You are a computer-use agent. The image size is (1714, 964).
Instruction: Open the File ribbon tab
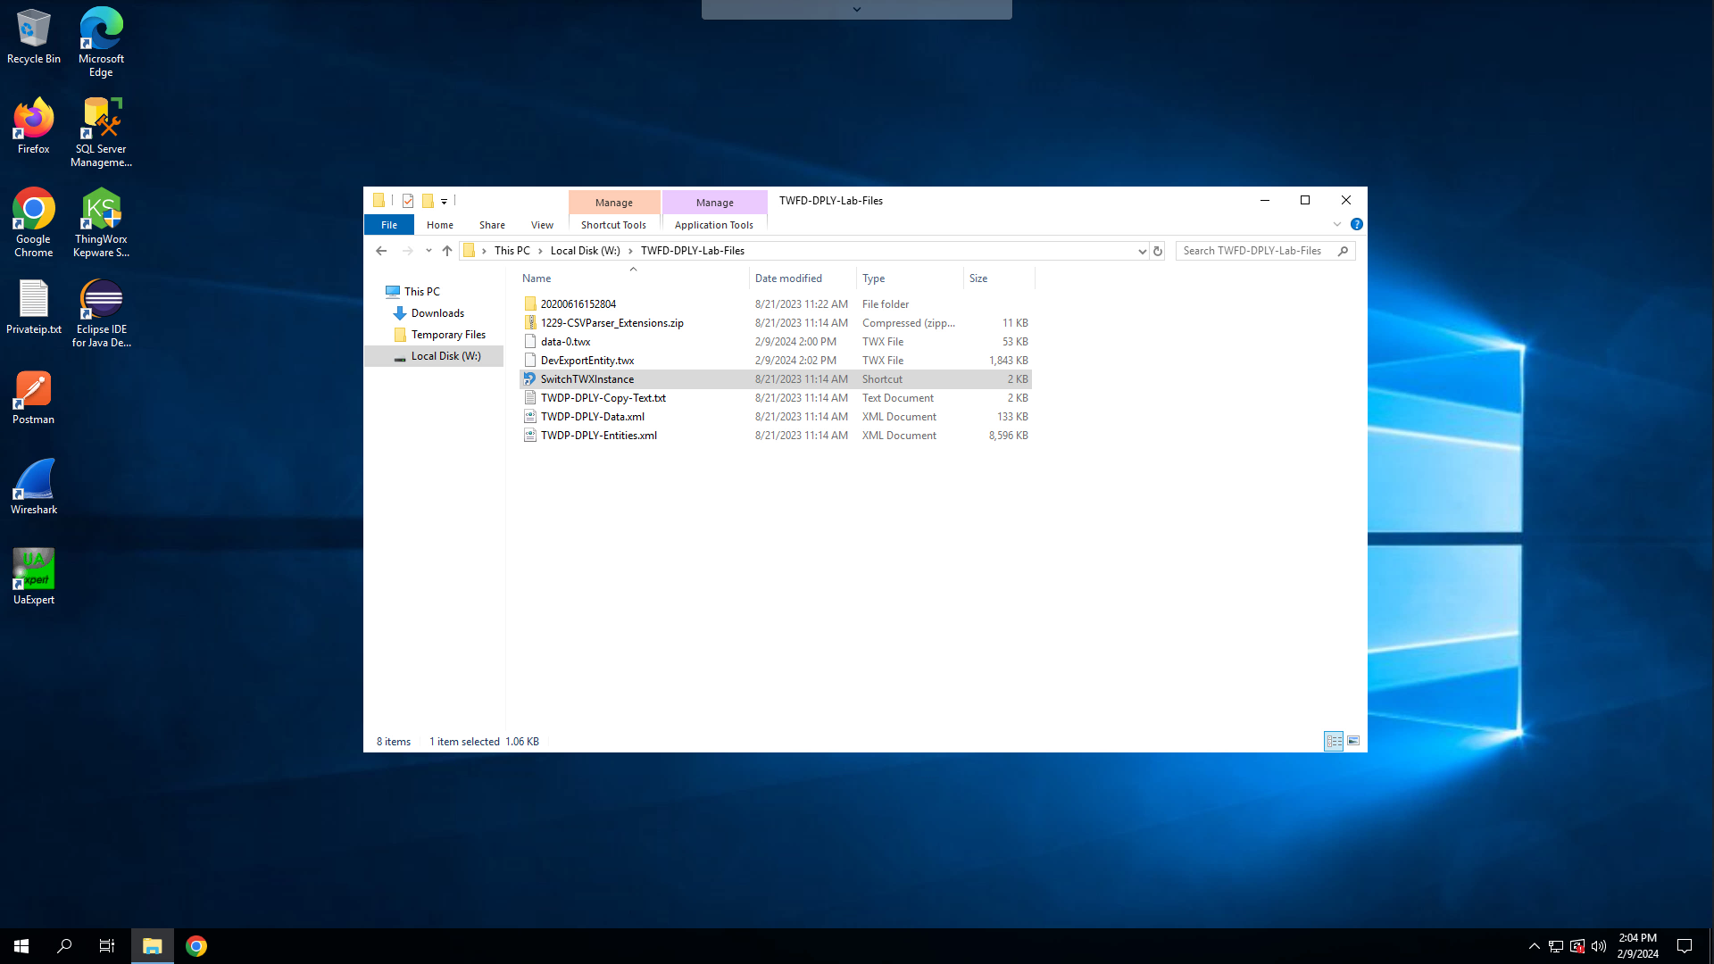(x=389, y=225)
